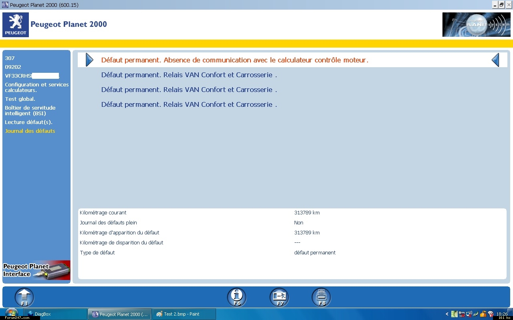Click the title bar application icon
The image size is (513, 320).
tap(5, 5)
